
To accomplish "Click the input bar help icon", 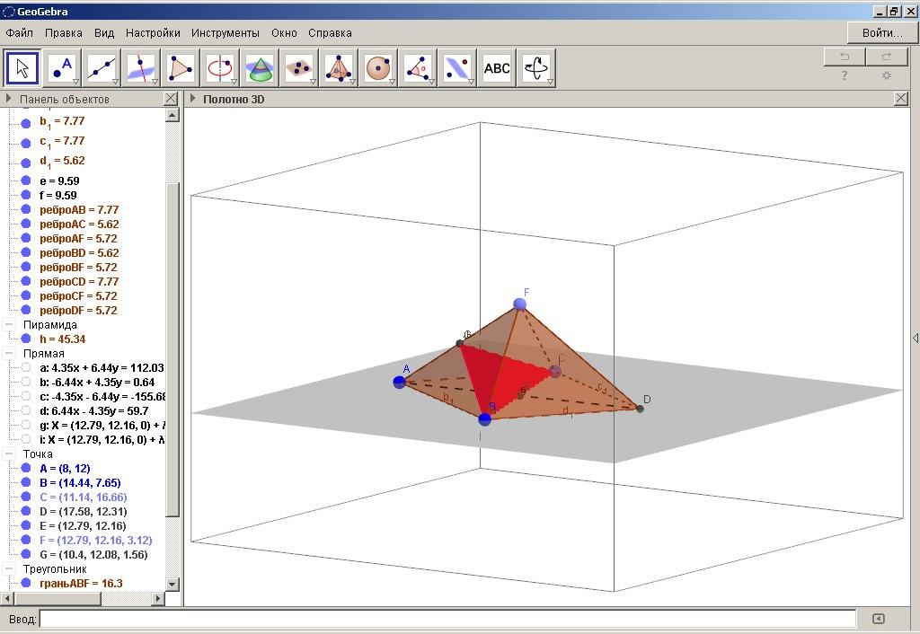I will coord(879,619).
